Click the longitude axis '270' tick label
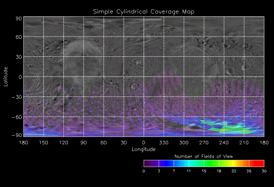This screenshot has height=187, width=274. coord(204,143)
